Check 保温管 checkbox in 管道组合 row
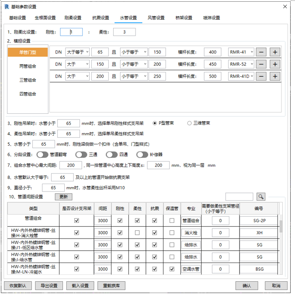 click(x=172, y=221)
